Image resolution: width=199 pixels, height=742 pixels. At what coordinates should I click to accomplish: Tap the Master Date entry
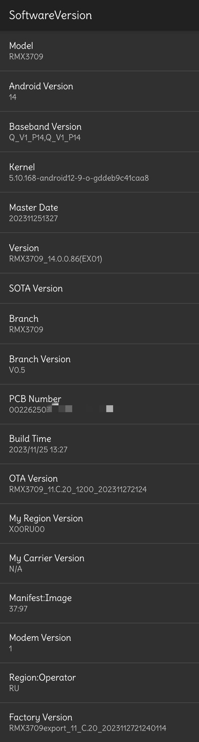pyautogui.click(x=99, y=212)
